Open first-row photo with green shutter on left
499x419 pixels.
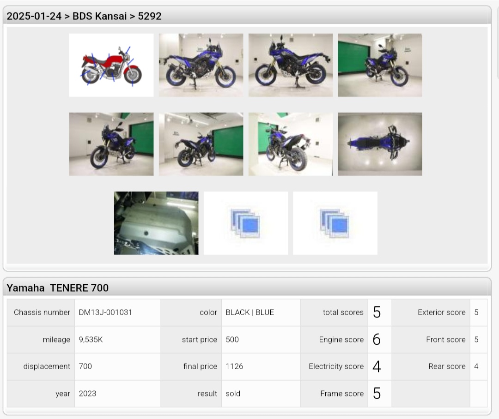tap(380, 65)
